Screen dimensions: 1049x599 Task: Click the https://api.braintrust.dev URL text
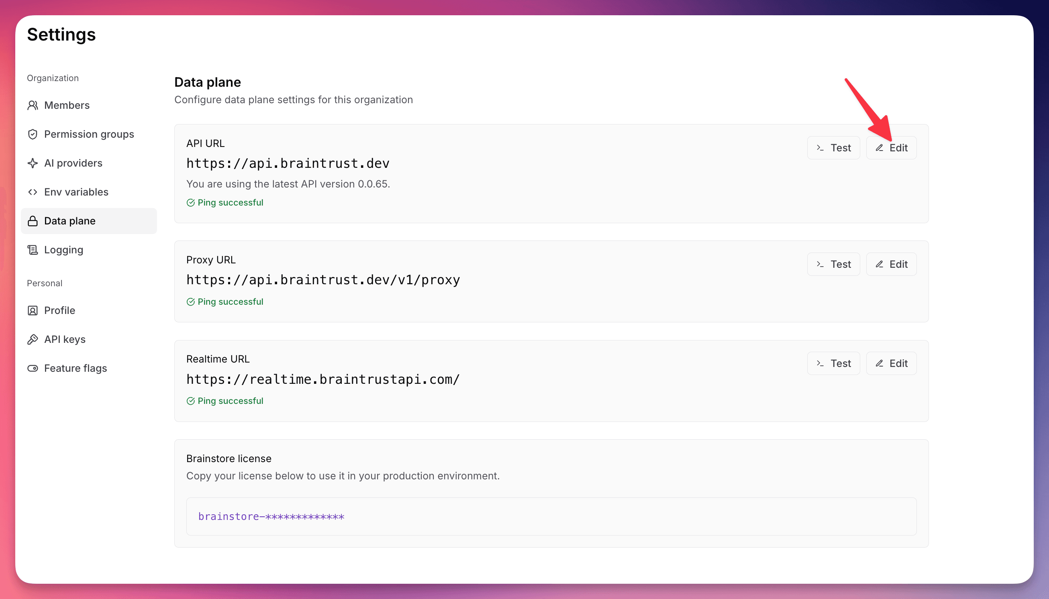[288, 163]
